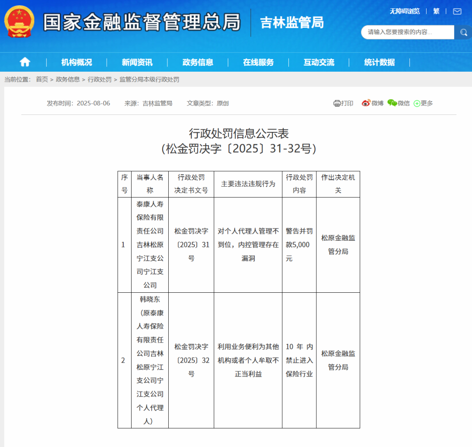The image size is (472, 447).
Task: Click the penalty cell 警告并罚款5,000元
Action: pyautogui.click(x=299, y=245)
